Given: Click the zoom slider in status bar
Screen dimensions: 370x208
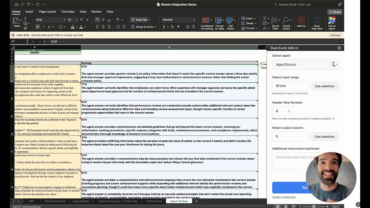Looking at the screenshot, I should coord(314,207).
